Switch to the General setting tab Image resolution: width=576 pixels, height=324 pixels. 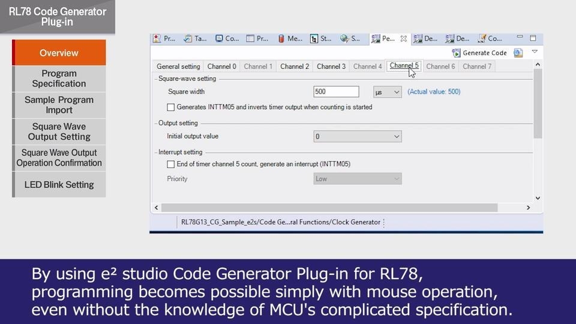tap(178, 67)
